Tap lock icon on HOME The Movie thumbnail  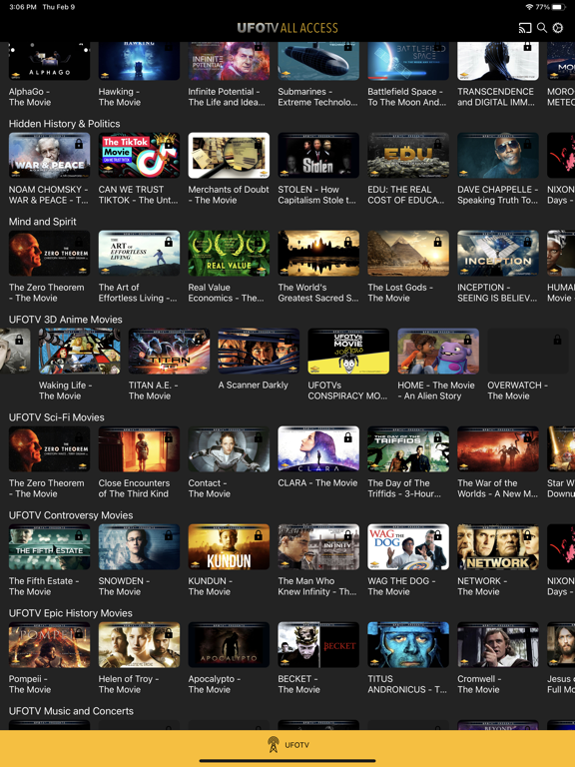[x=467, y=340]
